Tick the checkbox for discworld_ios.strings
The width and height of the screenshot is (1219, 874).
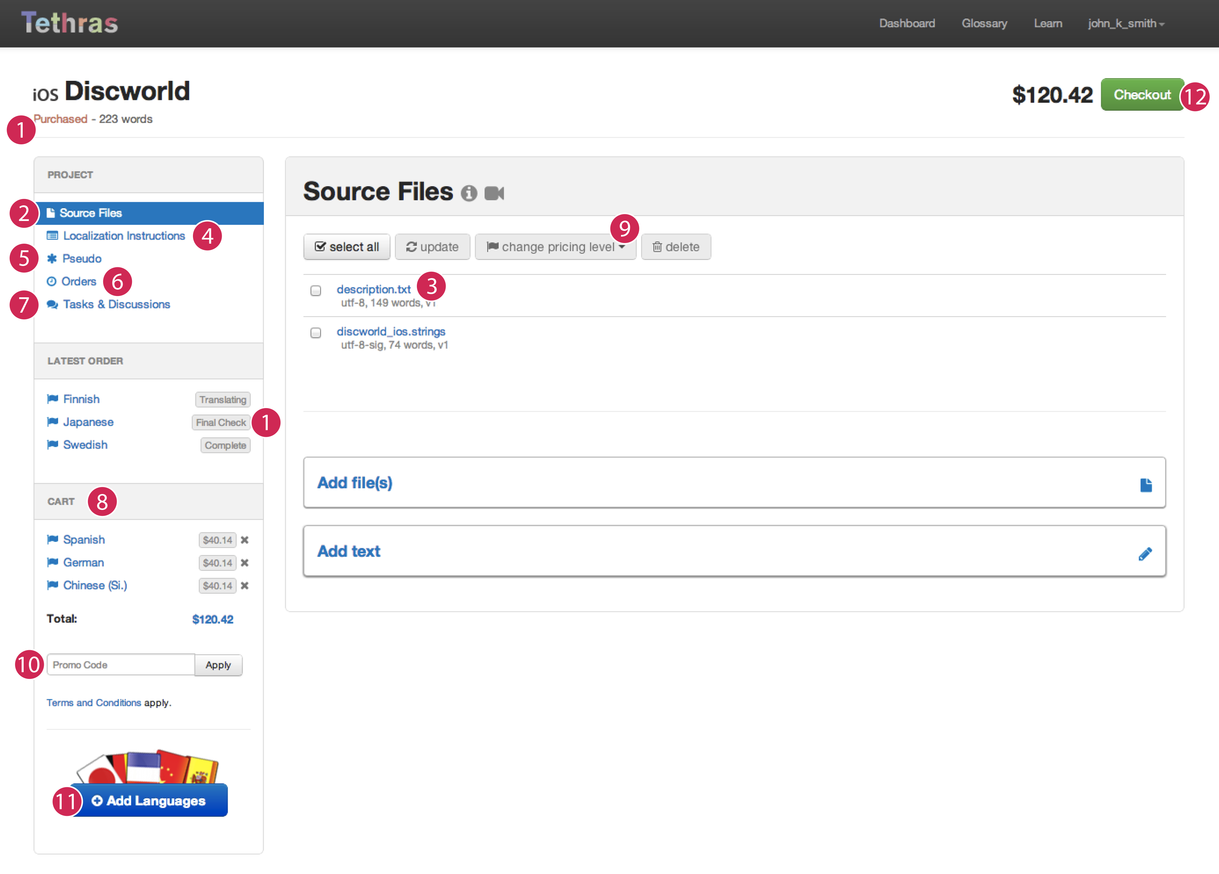click(x=316, y=333)
